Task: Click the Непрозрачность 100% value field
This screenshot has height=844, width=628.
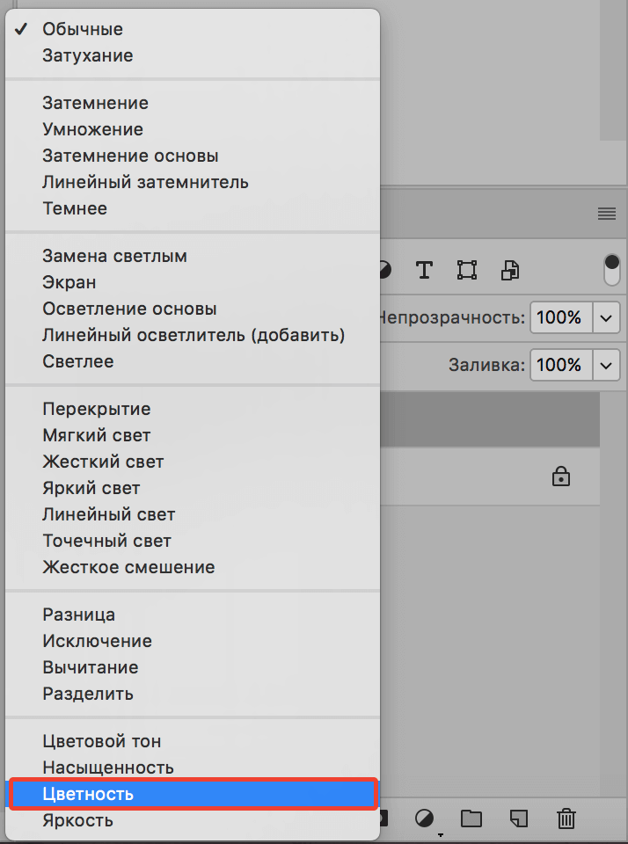Action: click(x=559, y=316)
